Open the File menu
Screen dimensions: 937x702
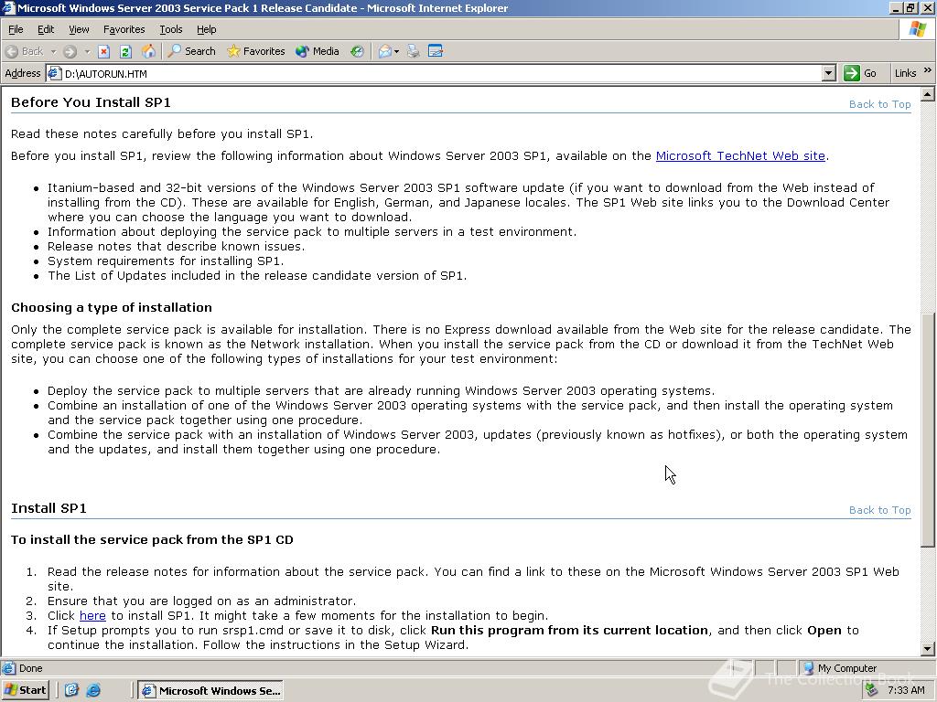pyautogui.click(x=16, y=29)
